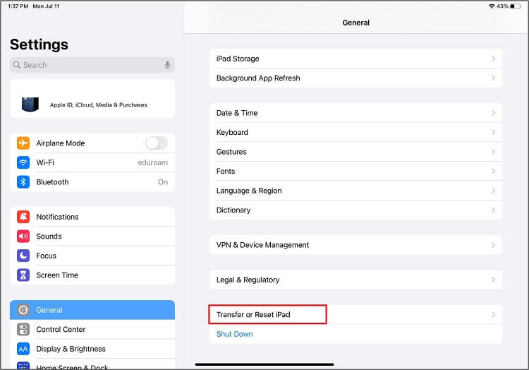
Task: Tap the General gear icon
Action: (23, 310)
